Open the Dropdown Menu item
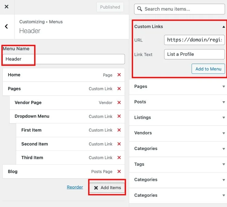The height and width of the screenshot is (207, 227). tap(67, 116)
